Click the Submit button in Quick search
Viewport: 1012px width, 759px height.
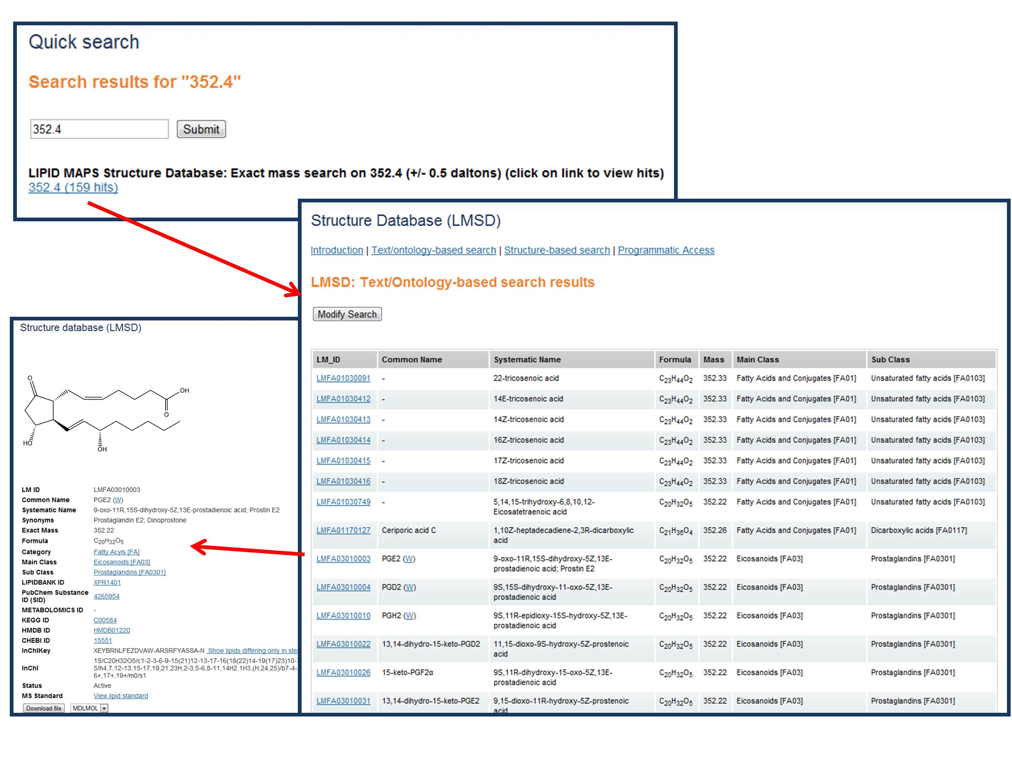[201, 130]
